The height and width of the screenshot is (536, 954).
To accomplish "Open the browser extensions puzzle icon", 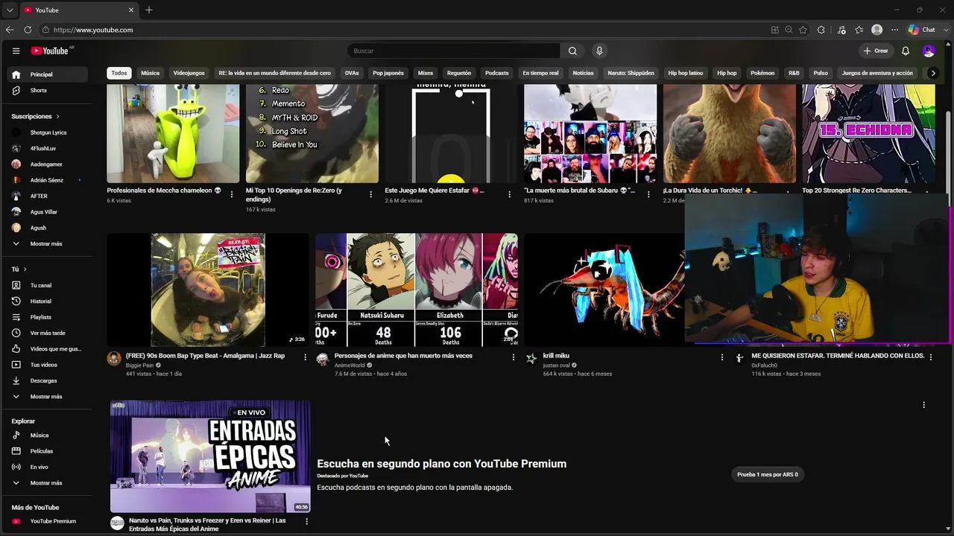I will click(821, 30).
